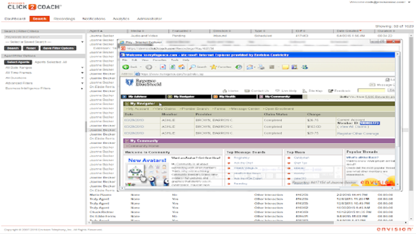Open View Claims under My Navigator

[165, 109]
